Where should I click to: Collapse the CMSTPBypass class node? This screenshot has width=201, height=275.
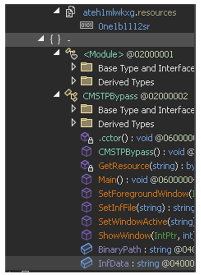pos(57,94)
